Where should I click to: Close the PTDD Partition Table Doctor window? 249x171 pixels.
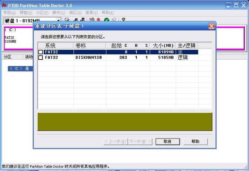(x=244, y=5)
